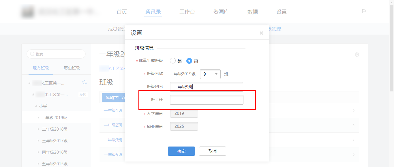The image size is (394, 167).
Task: Expand the 二年级2018级 tree node
Action: [38, 129]
